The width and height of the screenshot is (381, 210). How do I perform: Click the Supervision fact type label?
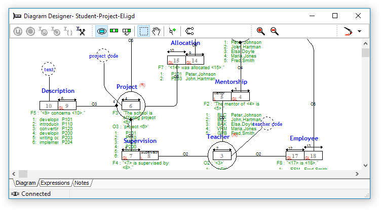[x=140, y=141]
